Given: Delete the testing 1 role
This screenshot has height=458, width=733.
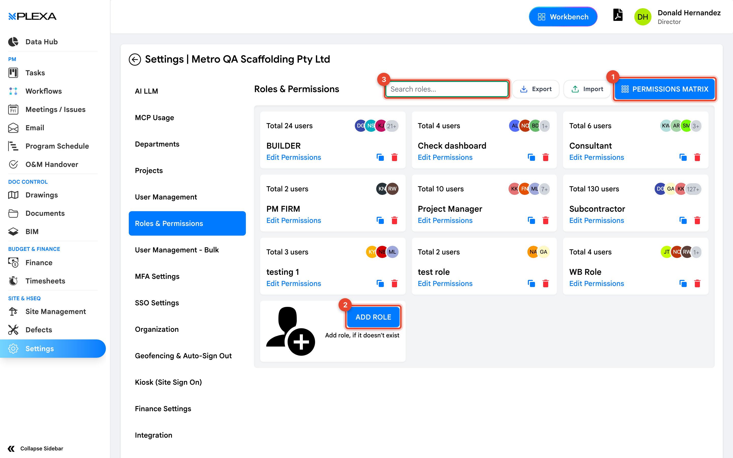Looking at the screenshot, I should (394, 283).
